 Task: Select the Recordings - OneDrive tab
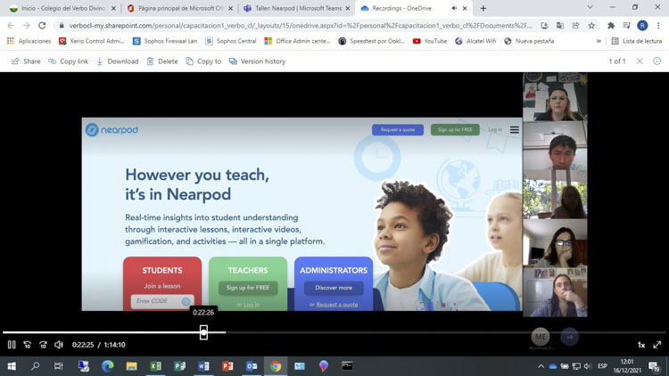point(402,8)
